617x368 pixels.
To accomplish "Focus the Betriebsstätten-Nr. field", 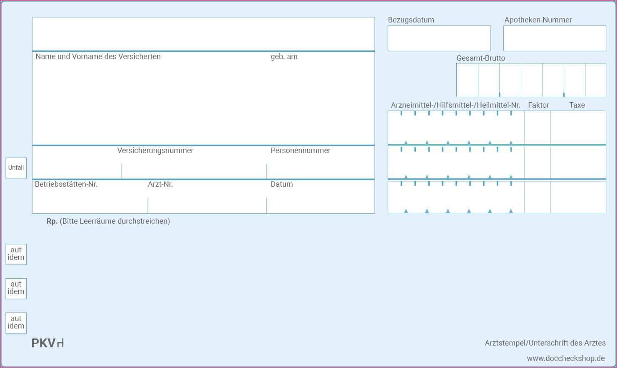I will coord(90,204).
